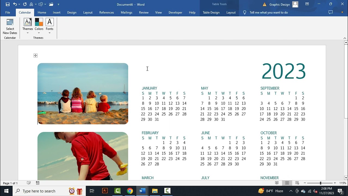This screenshot has height=196, width=348.
Task: Open the Table Design tab
Action: (211, 13)
